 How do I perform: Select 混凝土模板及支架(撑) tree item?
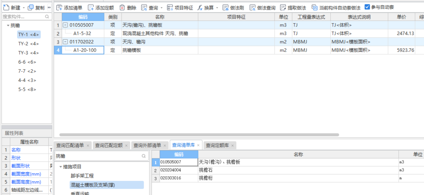click(x=107, y=185)
